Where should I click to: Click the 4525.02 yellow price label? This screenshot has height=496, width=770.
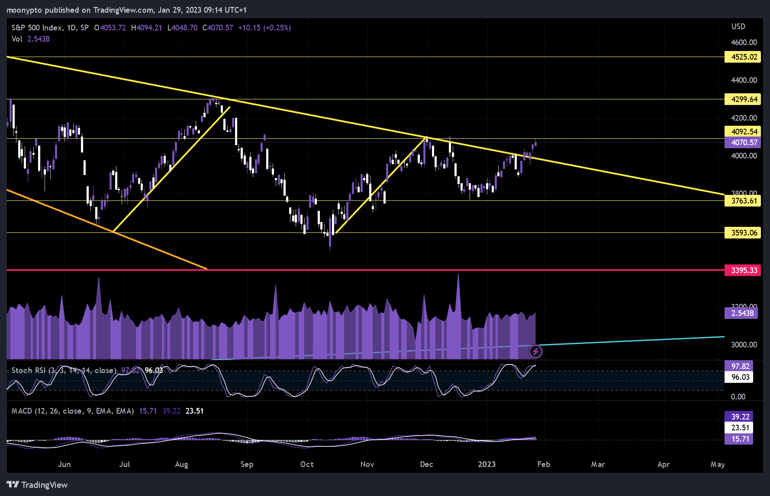[x=743, y=57]
